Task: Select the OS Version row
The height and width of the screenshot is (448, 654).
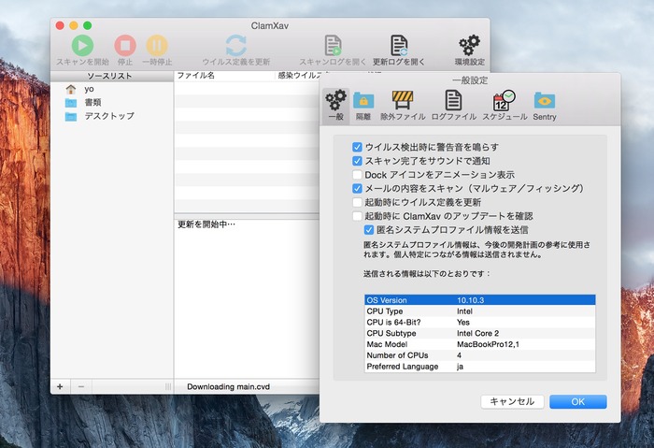Action: click(x=479, y=300)
